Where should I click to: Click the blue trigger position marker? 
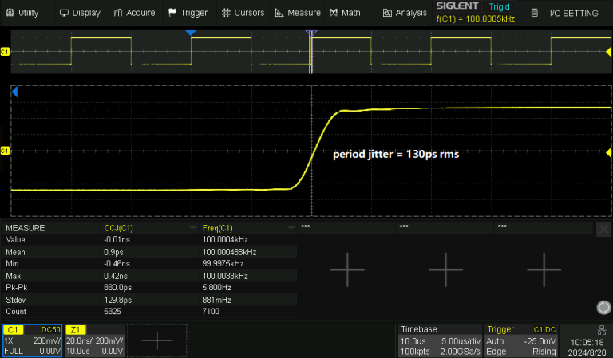pos(190,33)
